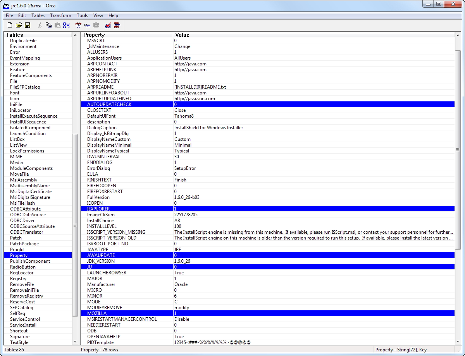
Task: Click the Copy toolbar icon
Action: point(48,25)
